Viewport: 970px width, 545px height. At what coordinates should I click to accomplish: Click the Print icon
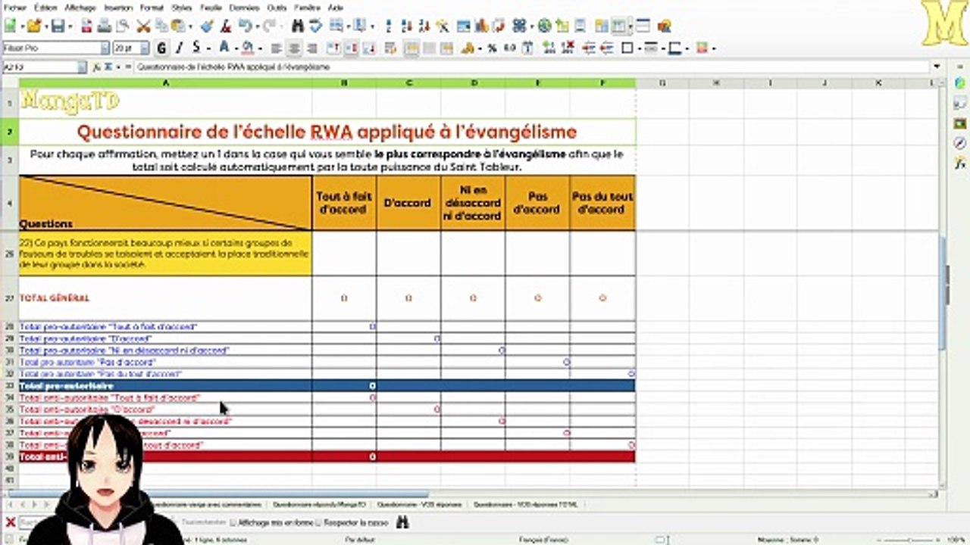[104, 26]
